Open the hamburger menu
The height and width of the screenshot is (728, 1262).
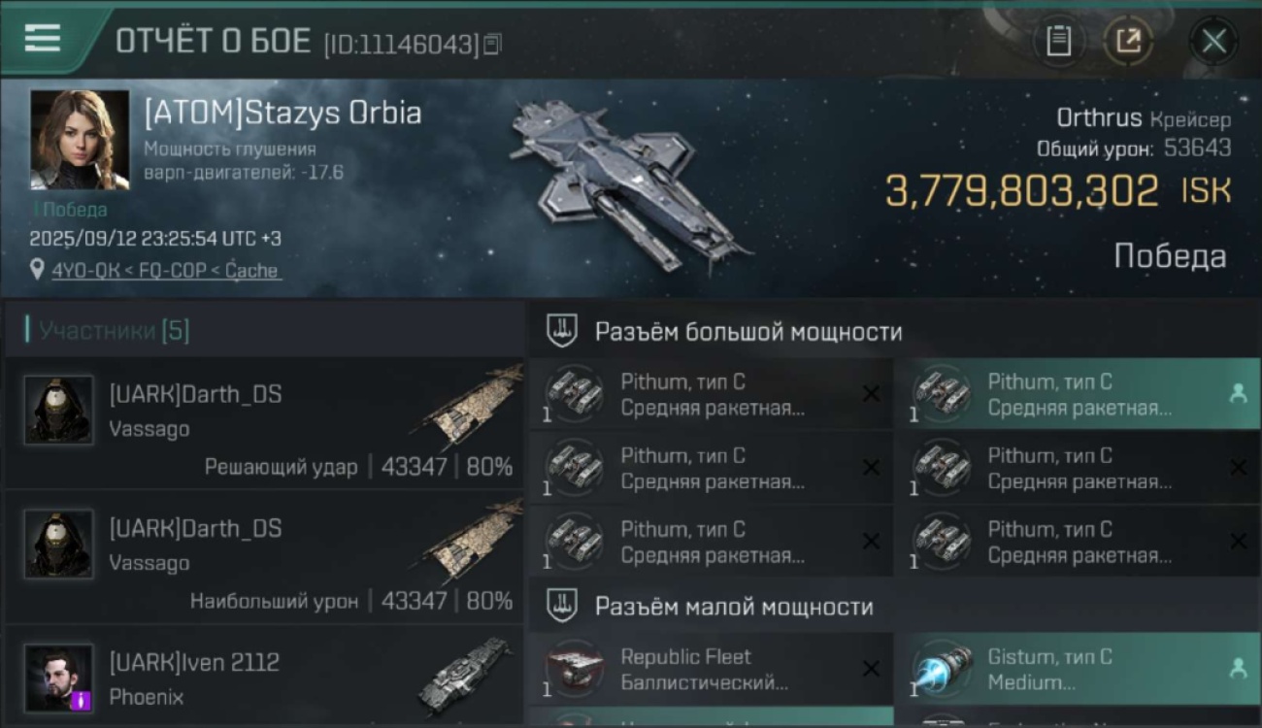pos(43,39)
